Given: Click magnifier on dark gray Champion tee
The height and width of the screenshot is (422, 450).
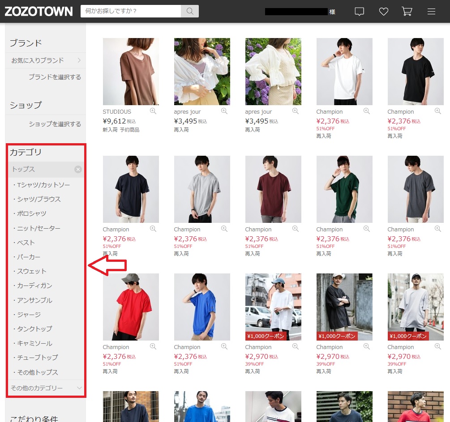Looking at the screenshot, I should [437, 229].
